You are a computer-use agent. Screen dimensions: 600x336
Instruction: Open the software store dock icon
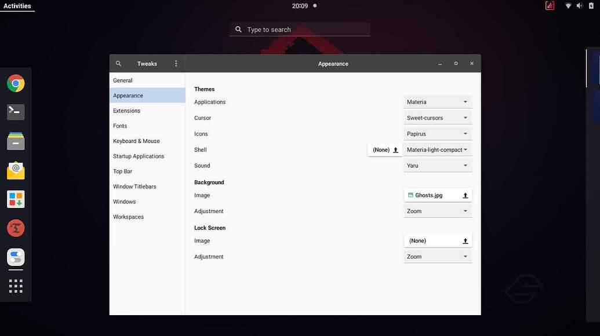[x=16, y=199]
